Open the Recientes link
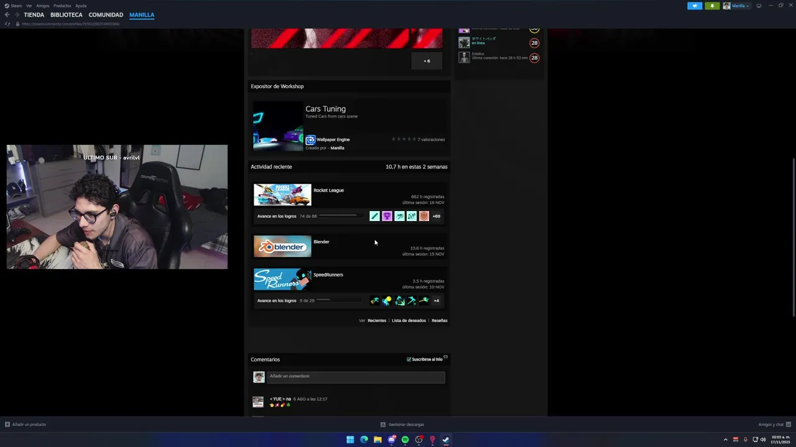The image size is (796, 447). tap(377, 321)
